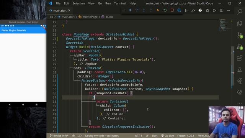The image size is (245, 138).
Task: Open the diamond-shaped git icon in title bar
Action: point(200,10)
